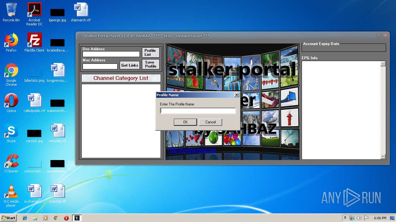Select the longprevious document icon
396x222 pixels.
(58, 73)
